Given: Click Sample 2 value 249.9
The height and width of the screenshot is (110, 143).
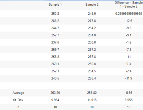Looking at the screenshot, I should [x=92, y=14].
